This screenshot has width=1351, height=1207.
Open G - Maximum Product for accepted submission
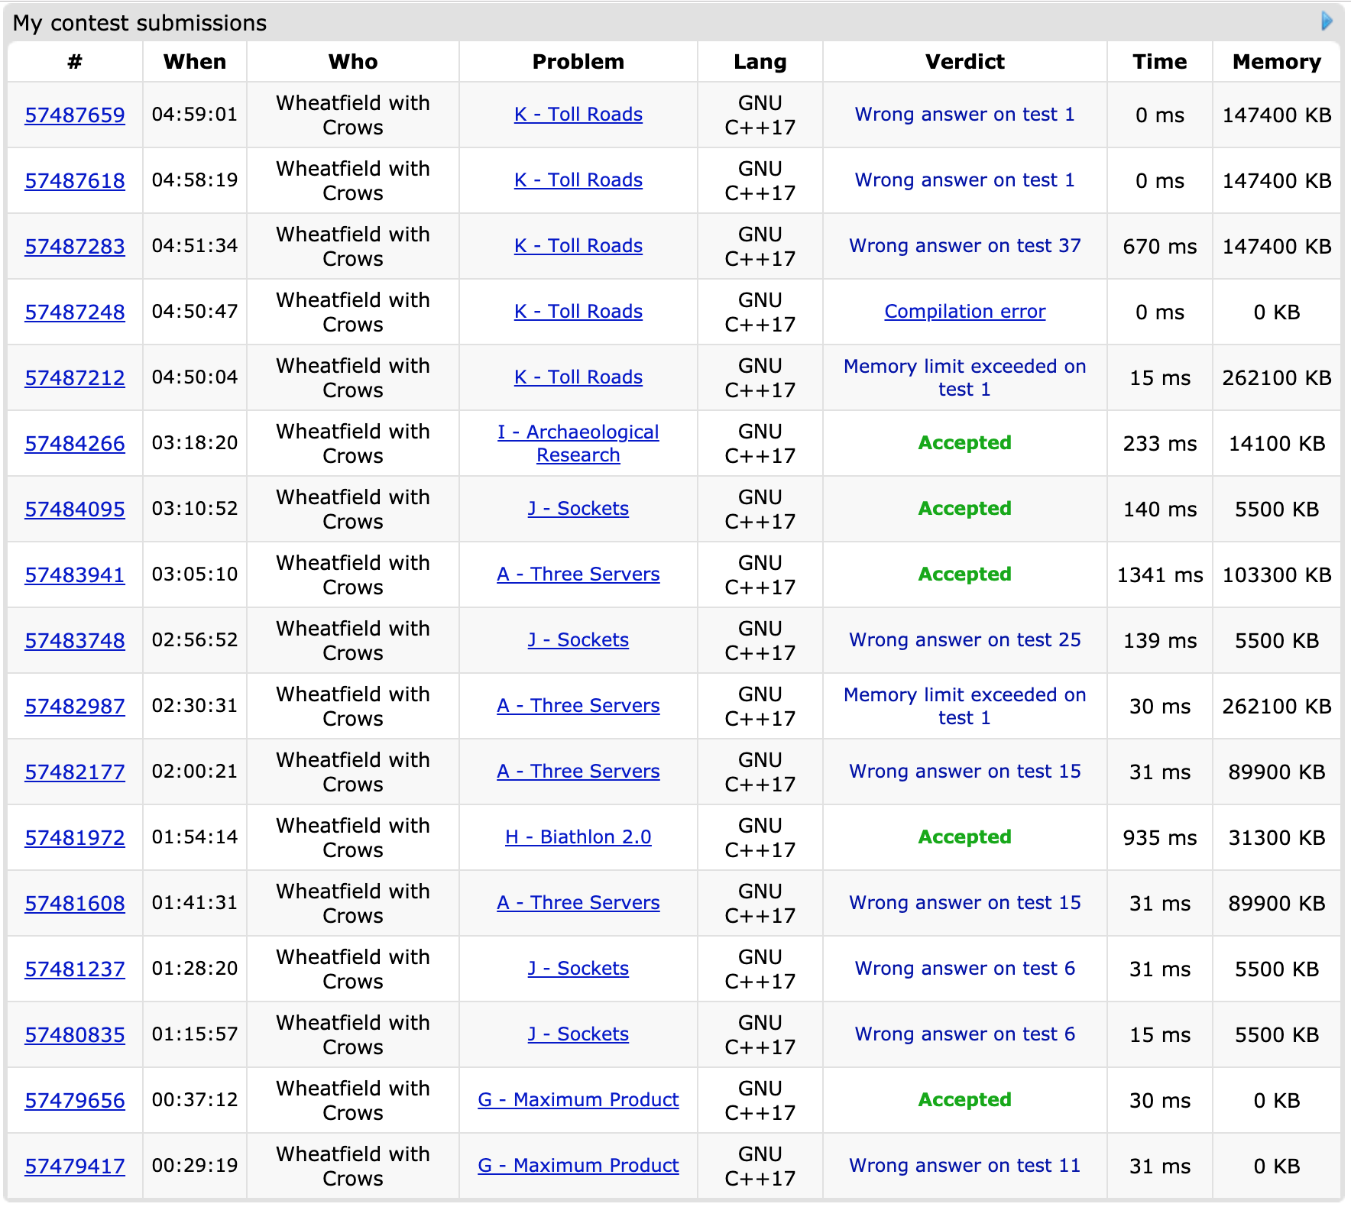[578, 1100]
